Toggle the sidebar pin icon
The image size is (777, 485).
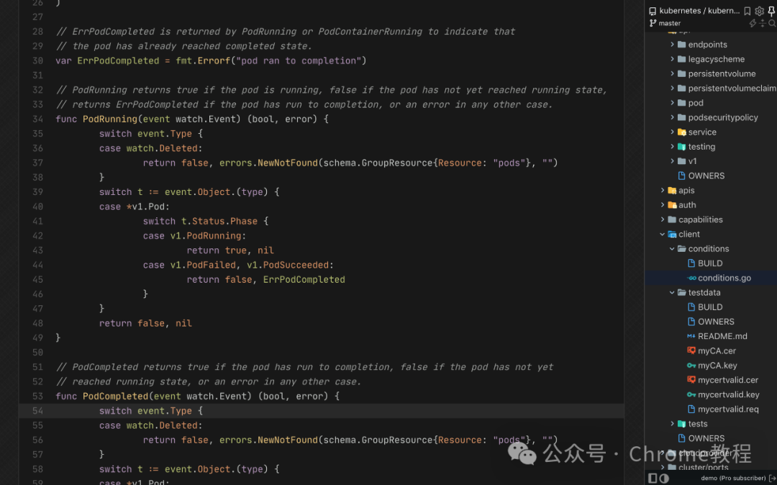pyautogui.click(x=771, y=11)
